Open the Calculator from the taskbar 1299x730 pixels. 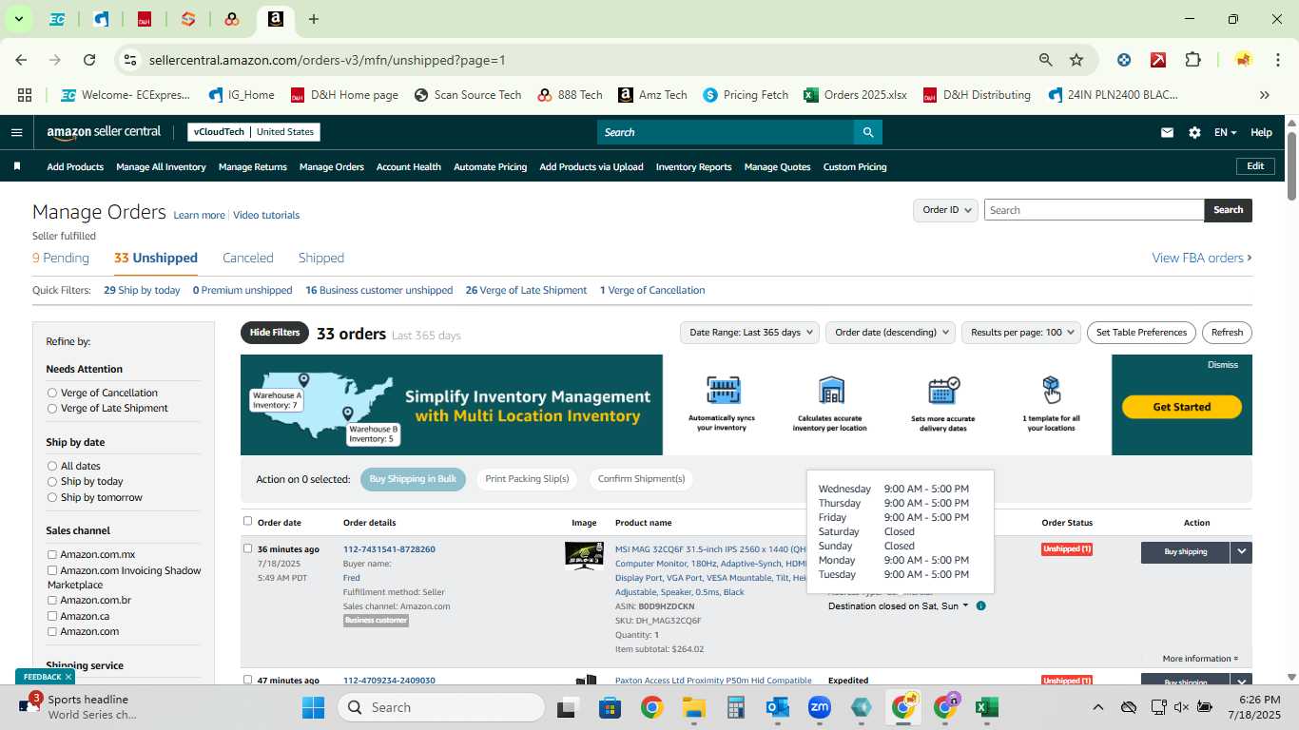pos(735,707)
